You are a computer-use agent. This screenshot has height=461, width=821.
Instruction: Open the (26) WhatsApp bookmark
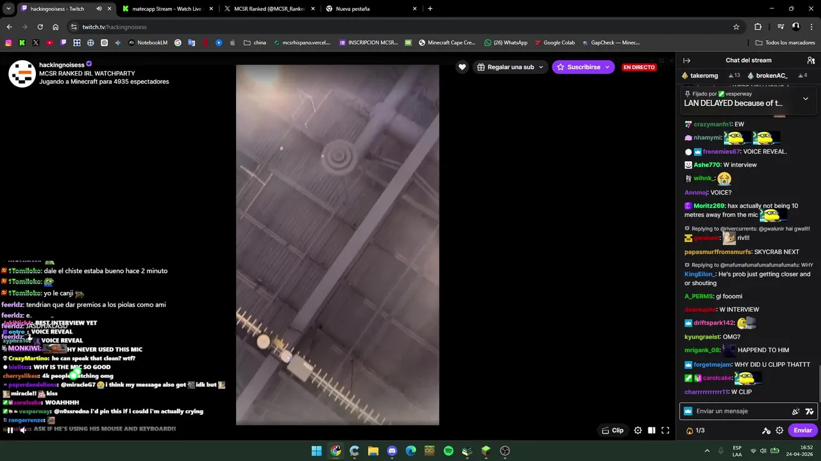tap(506, 43)
